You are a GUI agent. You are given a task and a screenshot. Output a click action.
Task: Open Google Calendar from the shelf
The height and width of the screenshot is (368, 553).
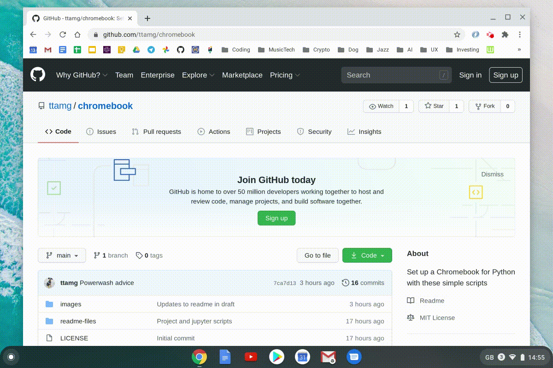[x=302, y=356]
